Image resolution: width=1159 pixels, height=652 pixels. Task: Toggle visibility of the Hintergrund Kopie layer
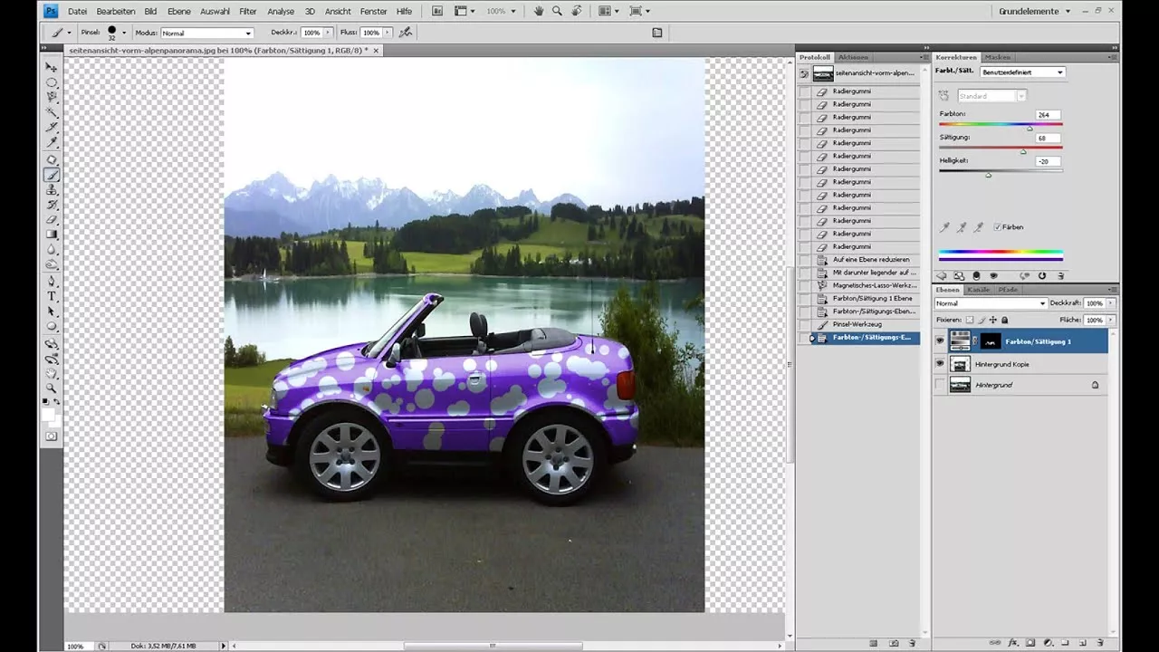940,364
